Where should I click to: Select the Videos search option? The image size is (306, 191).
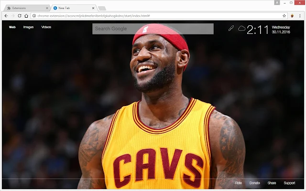click(x=46, y=27)
